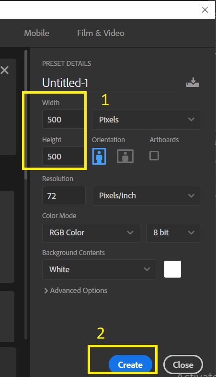216x377 pixels.
Task: Expand Advanced Options
Action: tap(76, 291)
